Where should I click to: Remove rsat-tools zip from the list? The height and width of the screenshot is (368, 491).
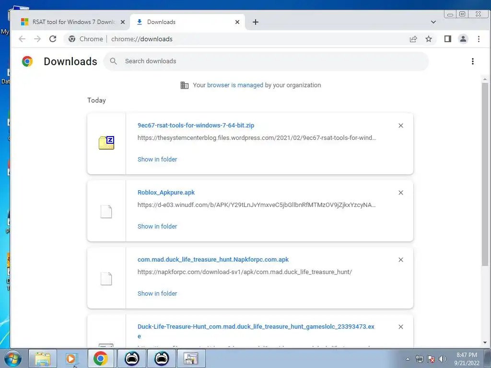pos(401,126)
